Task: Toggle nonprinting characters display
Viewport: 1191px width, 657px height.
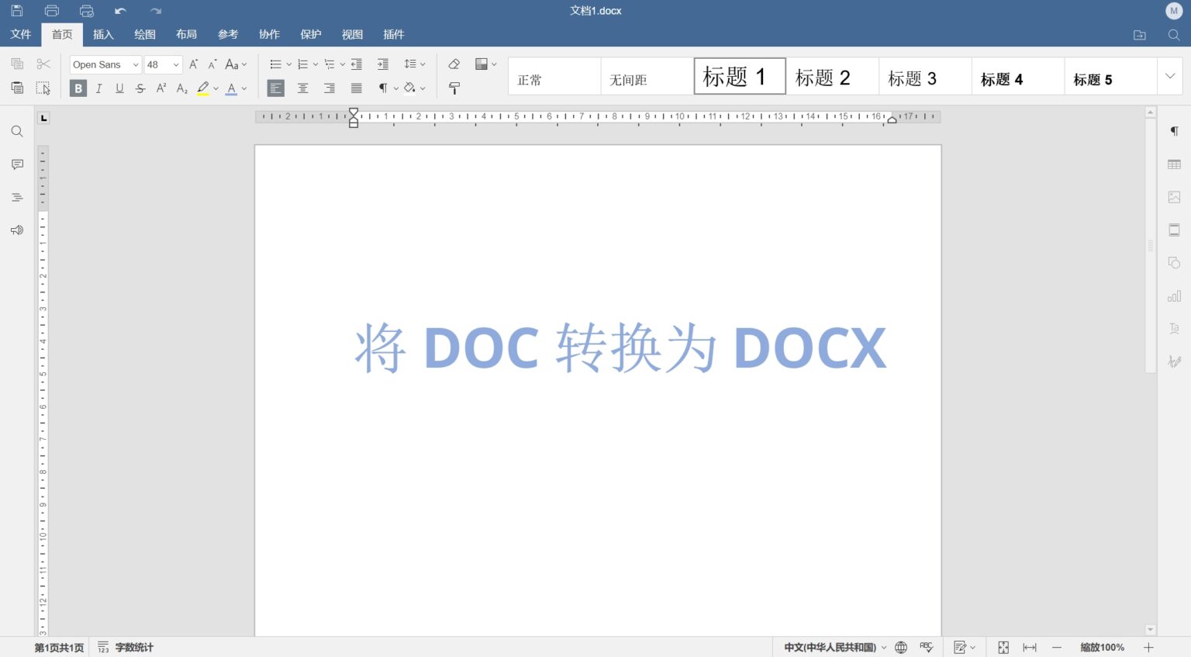Action: [x=382, y=88]
